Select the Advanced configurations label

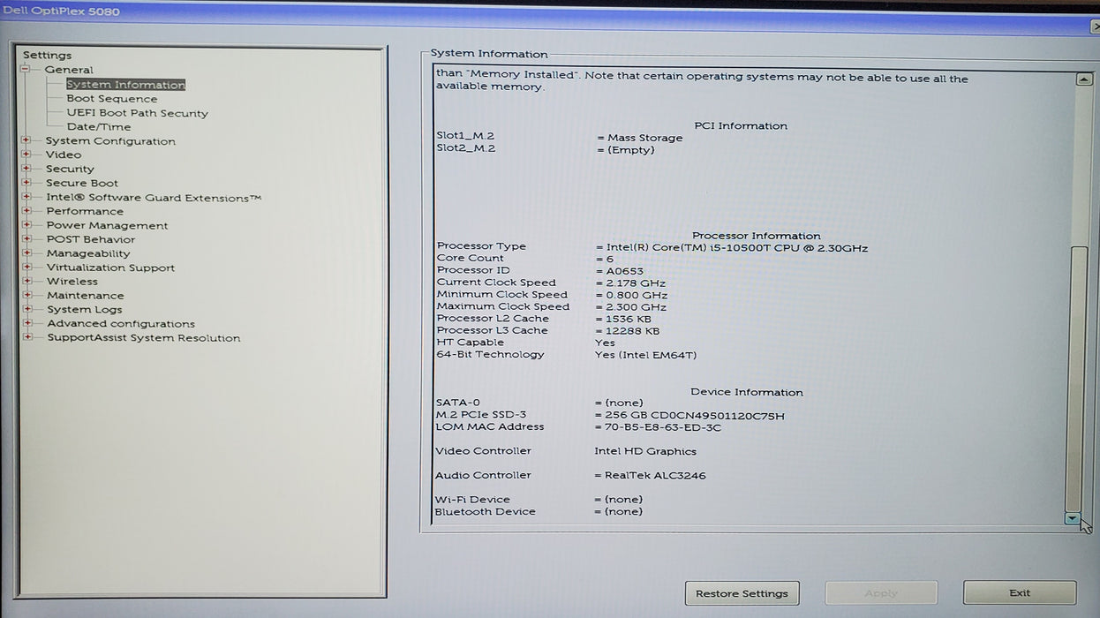[x=121, y=324]
